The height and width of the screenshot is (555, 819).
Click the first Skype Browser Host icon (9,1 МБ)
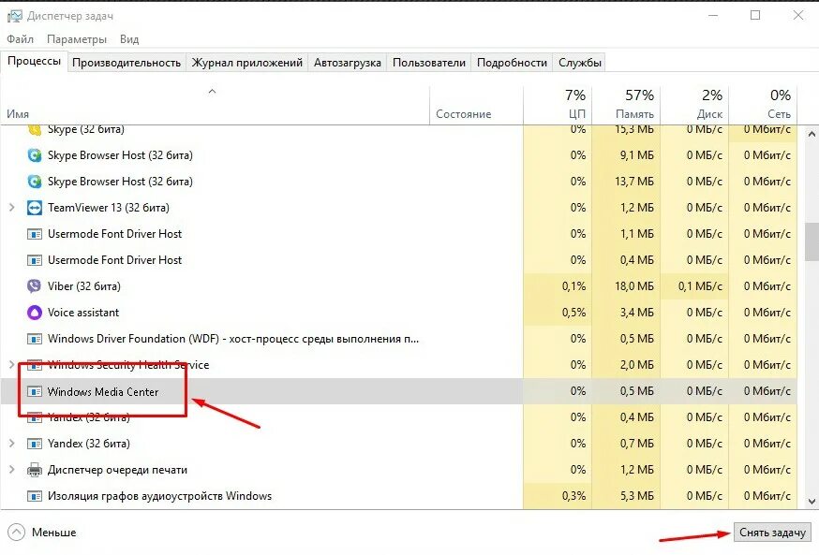pos(35,155)
